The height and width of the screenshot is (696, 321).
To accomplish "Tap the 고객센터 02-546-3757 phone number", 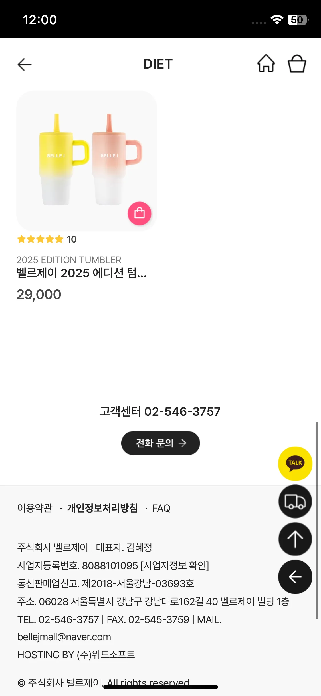I will (160, 412).
